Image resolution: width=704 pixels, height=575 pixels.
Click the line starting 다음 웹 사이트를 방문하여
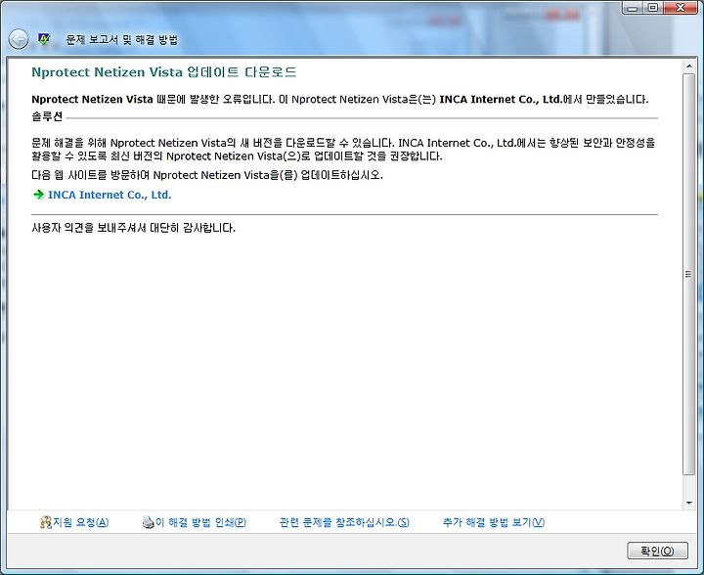(207, 175)
